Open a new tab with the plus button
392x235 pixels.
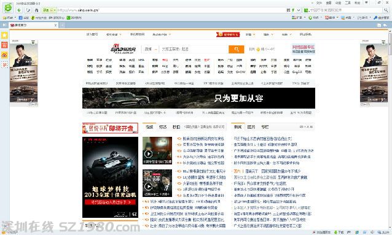point(62,25)
